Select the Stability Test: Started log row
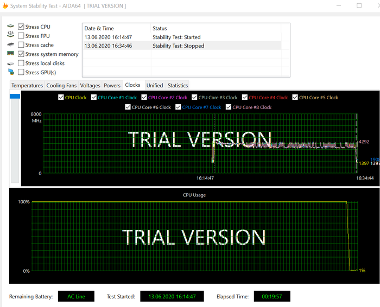This screenshot has width=380, height=307. point(182,37)
